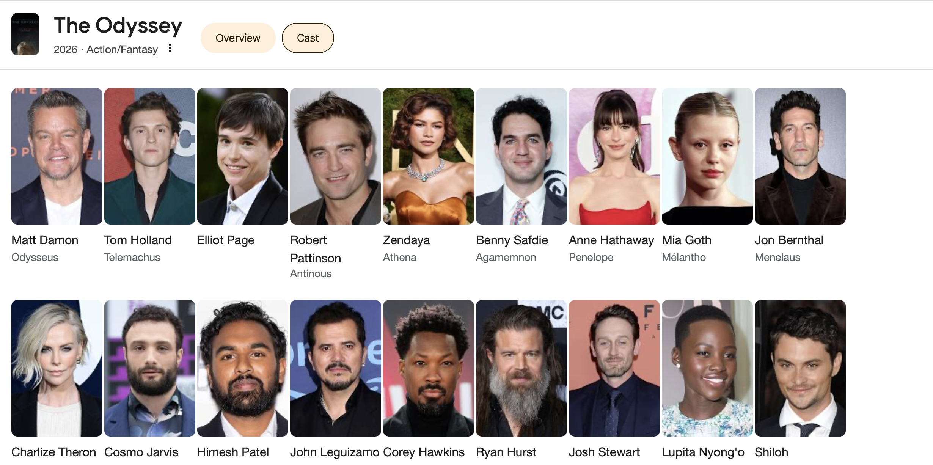Open Matt Damon's cast photo

tap(57, 156)
